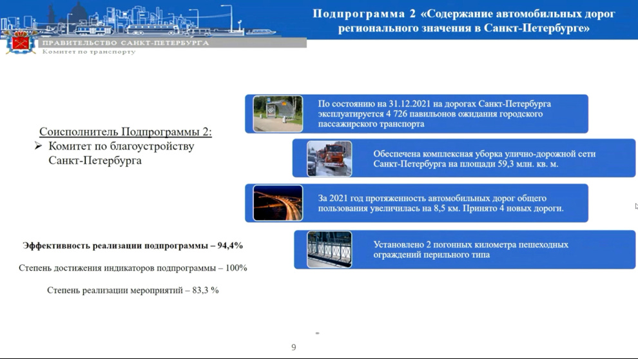Select the Подпрограмма 2 slide title

coord(464,21)
